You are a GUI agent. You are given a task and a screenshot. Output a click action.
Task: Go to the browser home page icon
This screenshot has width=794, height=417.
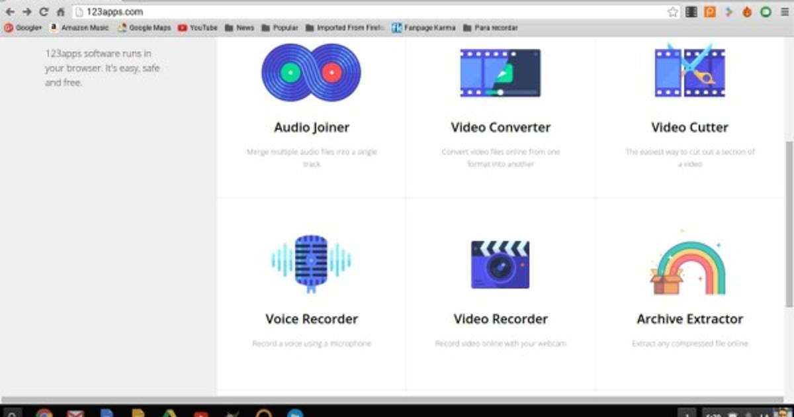point(61,12)
